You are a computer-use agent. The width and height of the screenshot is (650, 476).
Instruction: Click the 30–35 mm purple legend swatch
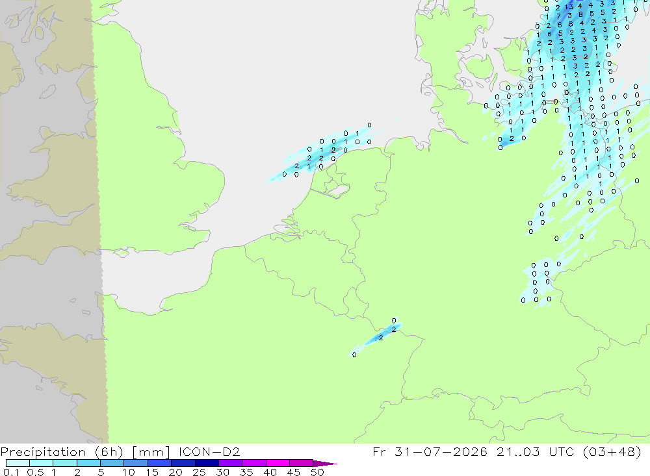click(x=231, y=463)
